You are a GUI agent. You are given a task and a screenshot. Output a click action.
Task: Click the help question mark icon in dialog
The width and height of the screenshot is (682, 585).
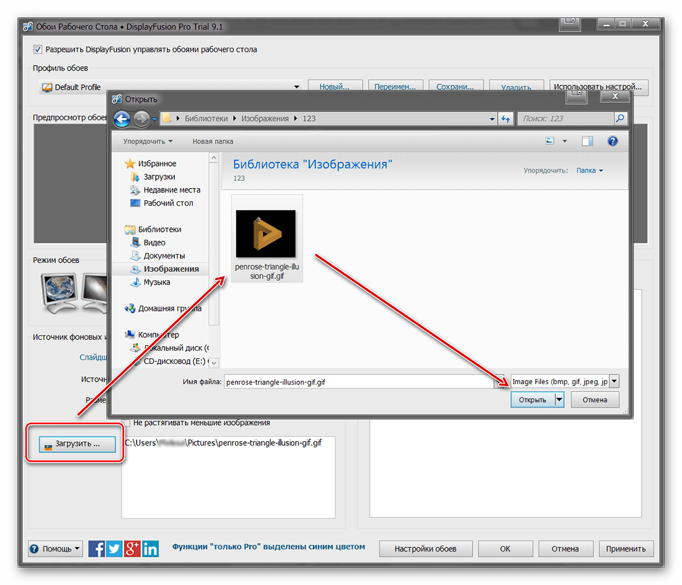pyautogui.click(x=613, y=141)
